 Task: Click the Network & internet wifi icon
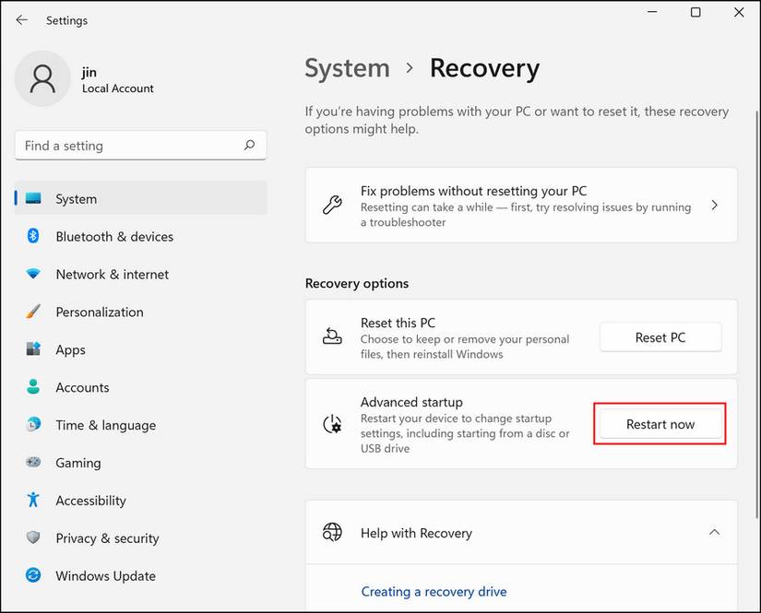coord(34,275)
